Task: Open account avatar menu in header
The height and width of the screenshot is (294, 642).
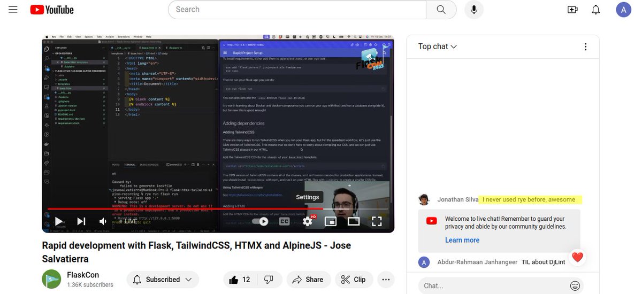Action: [x=624, y=10]
